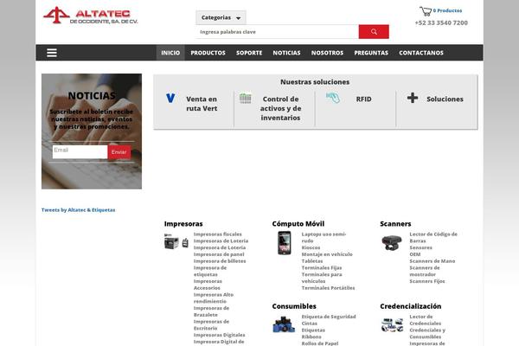Open the Kioscos link

(x=311, y=247)
